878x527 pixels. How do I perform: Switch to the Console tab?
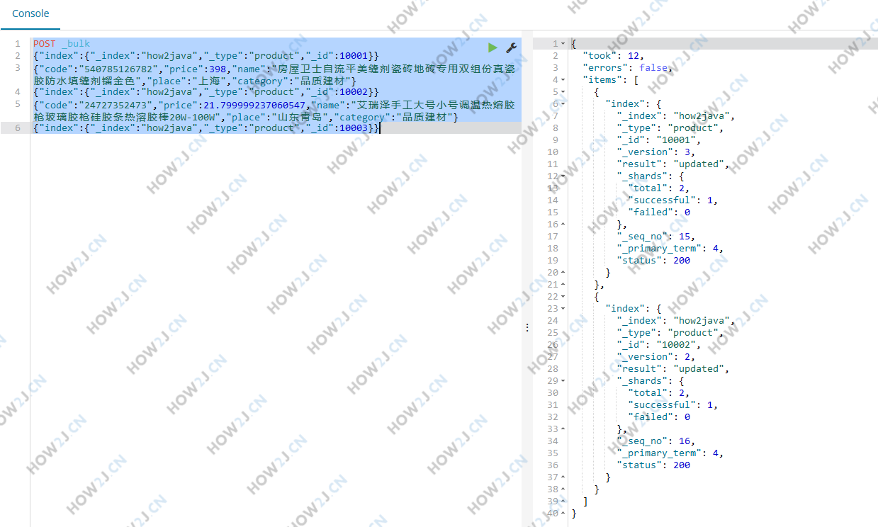click(30, 13)
